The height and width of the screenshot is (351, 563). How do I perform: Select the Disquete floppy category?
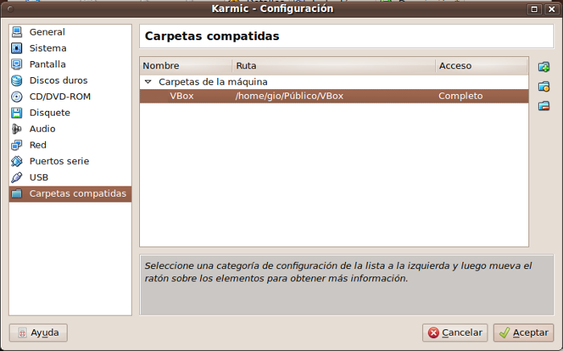(49, 112)
